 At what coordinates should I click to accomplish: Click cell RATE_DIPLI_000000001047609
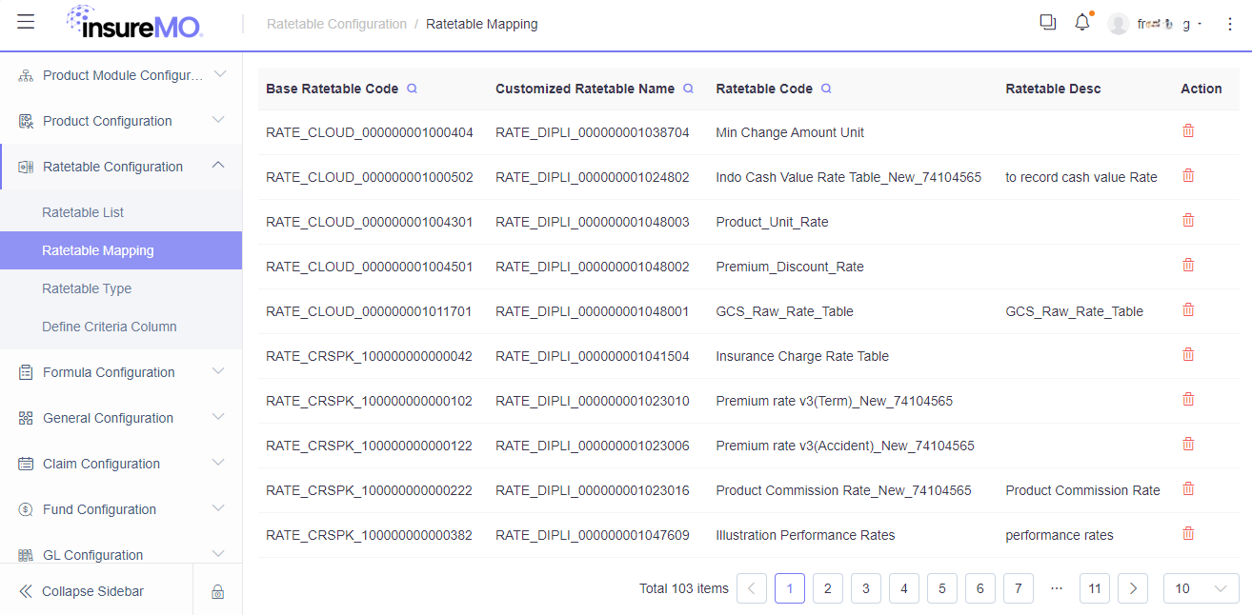[x=593, y=535]
